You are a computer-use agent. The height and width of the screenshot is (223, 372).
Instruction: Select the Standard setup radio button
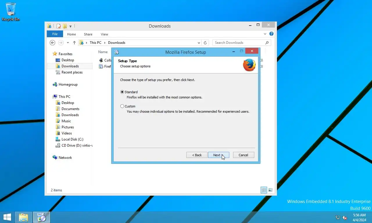pos(122,92)
